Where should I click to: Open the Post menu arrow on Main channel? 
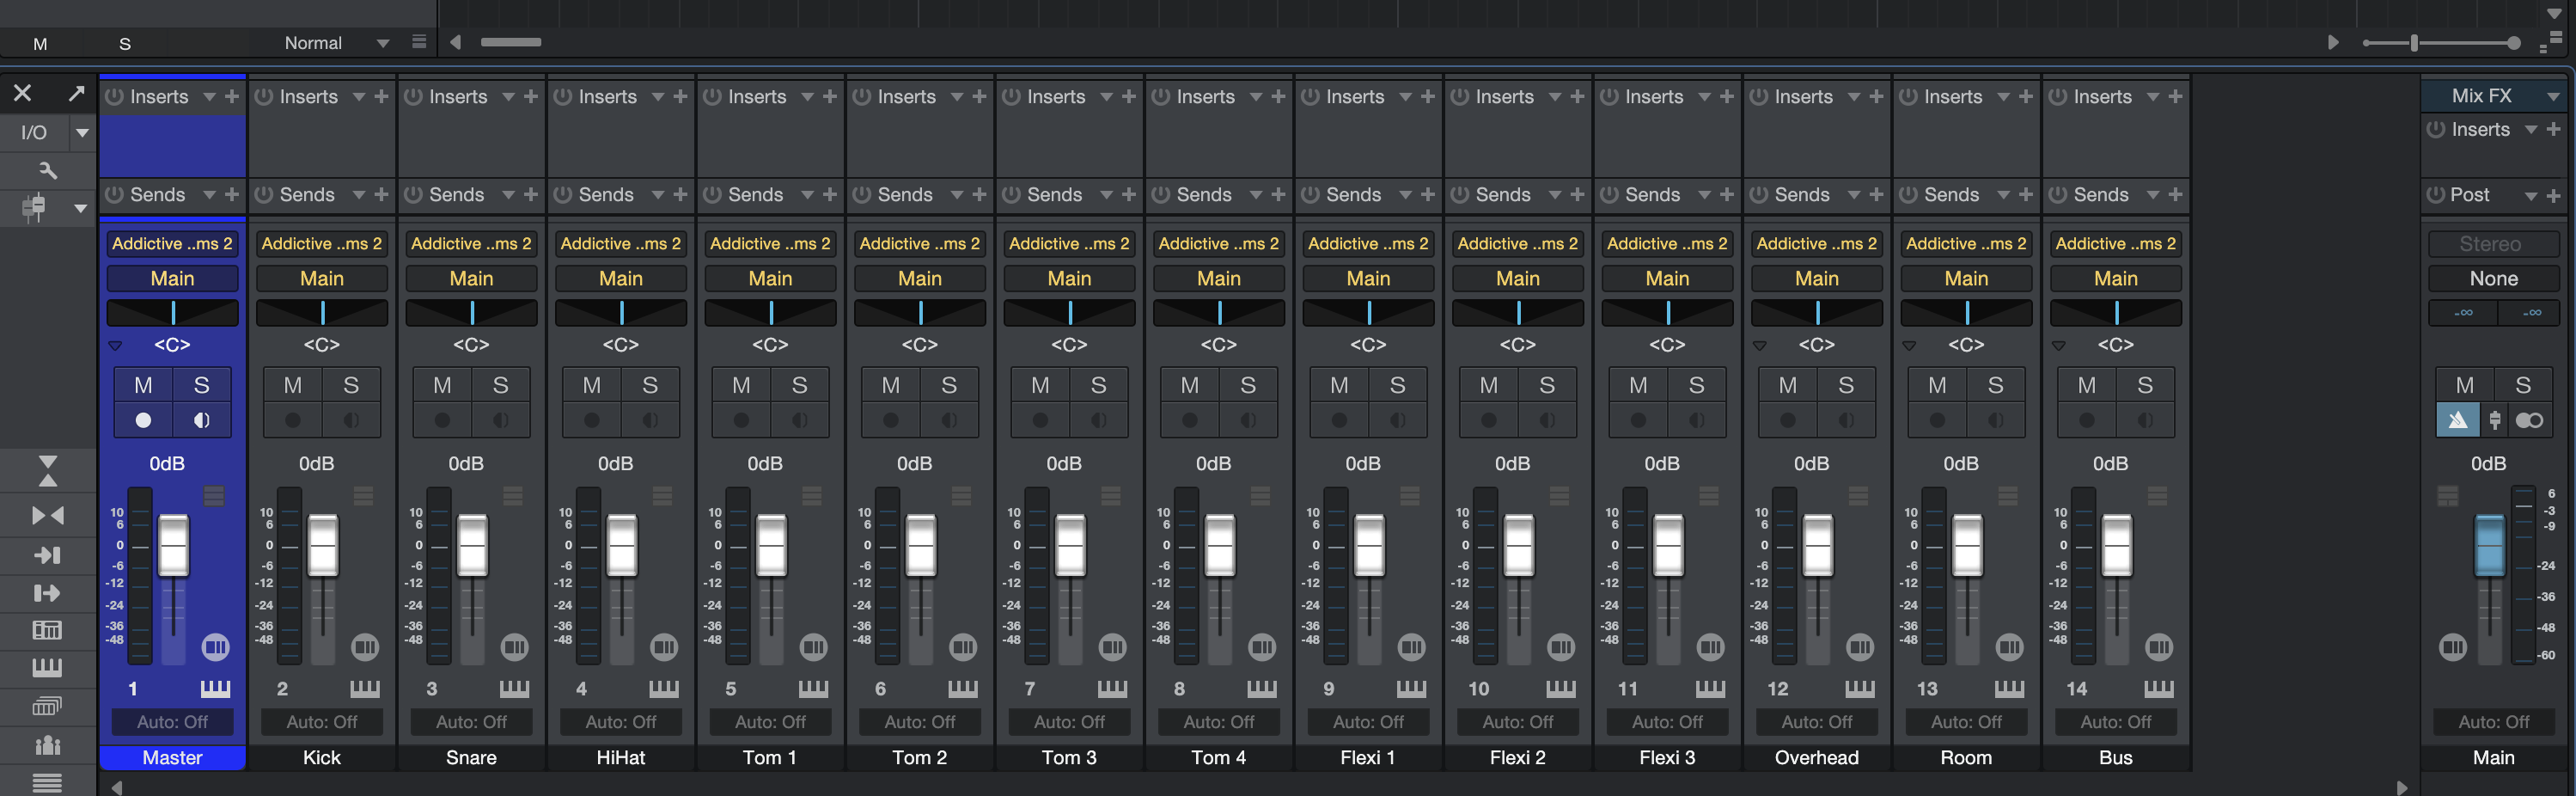(x=2531, y=195)
